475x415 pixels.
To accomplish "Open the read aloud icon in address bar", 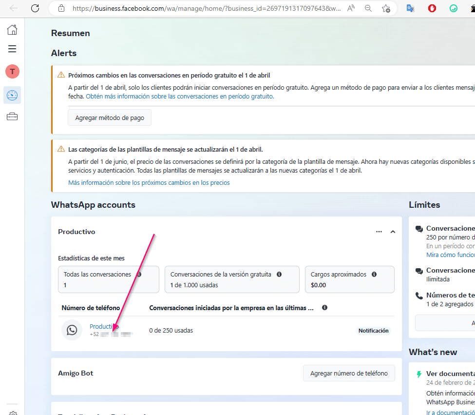I will [x=351, y=8].
